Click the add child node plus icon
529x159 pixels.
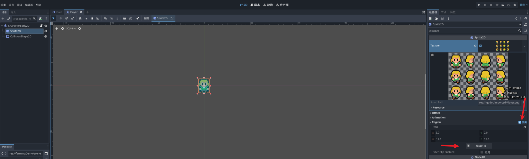tap(3, 19)
